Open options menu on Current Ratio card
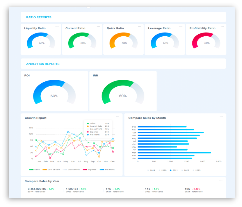 click(98, 26)
